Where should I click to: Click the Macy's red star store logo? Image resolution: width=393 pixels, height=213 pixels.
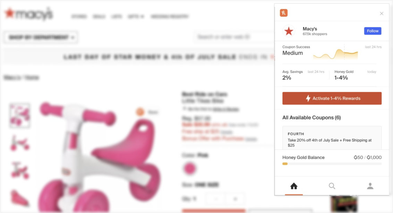[x=289, y=31]
